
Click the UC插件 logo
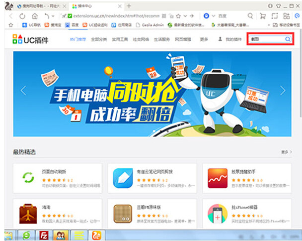coord(30,39)
